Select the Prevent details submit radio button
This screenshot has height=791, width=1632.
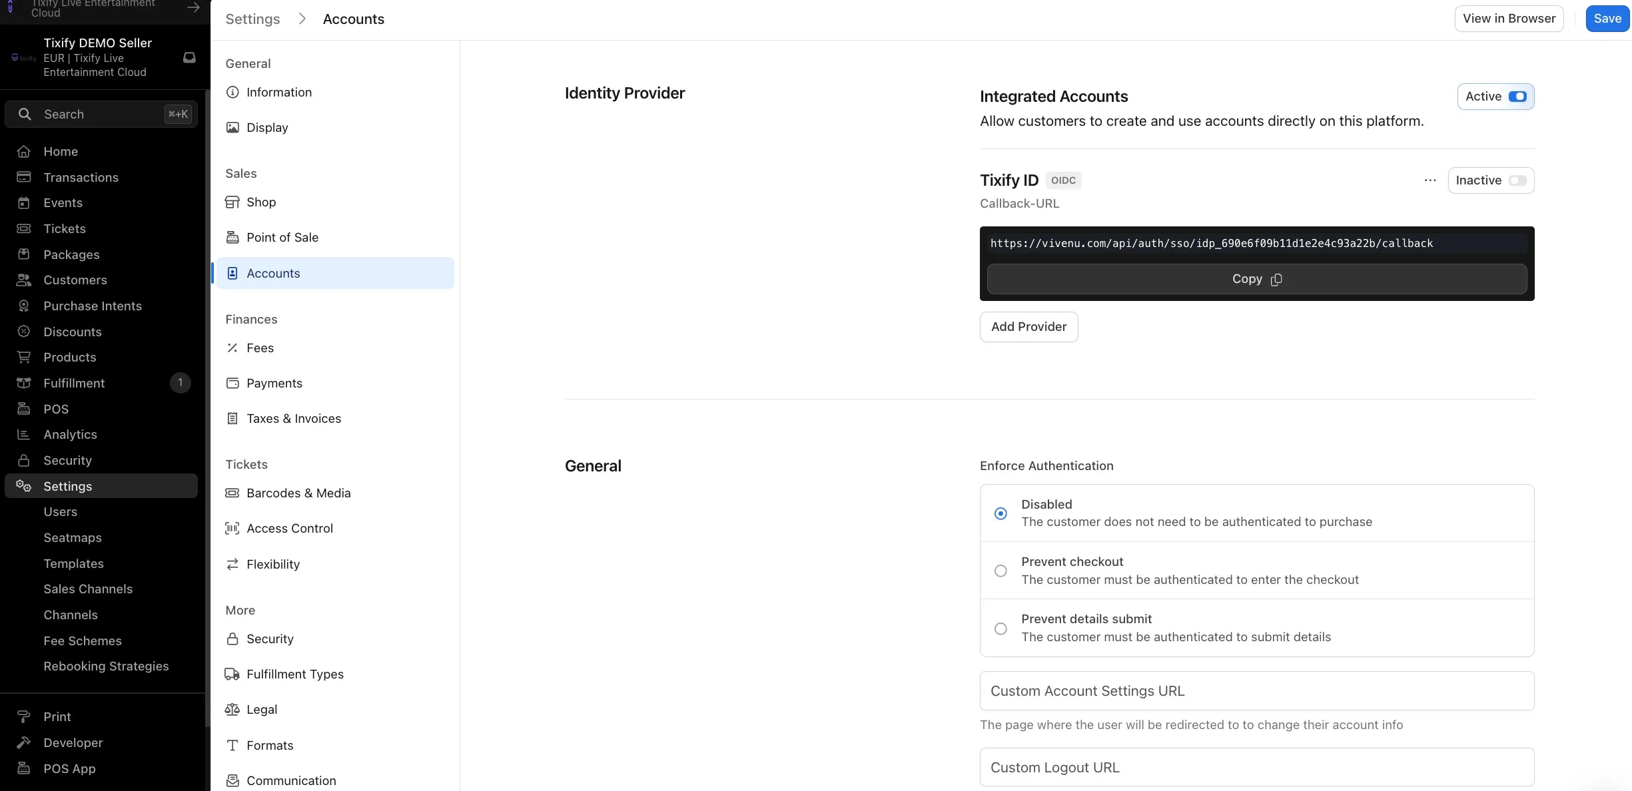(x=1001, y=629)
